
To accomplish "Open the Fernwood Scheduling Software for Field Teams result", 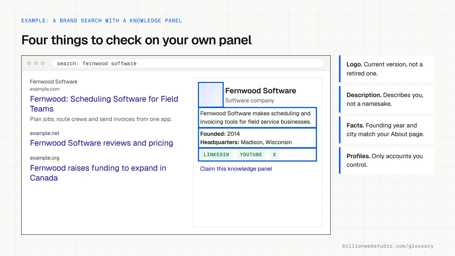I will (x=104, y=104).
